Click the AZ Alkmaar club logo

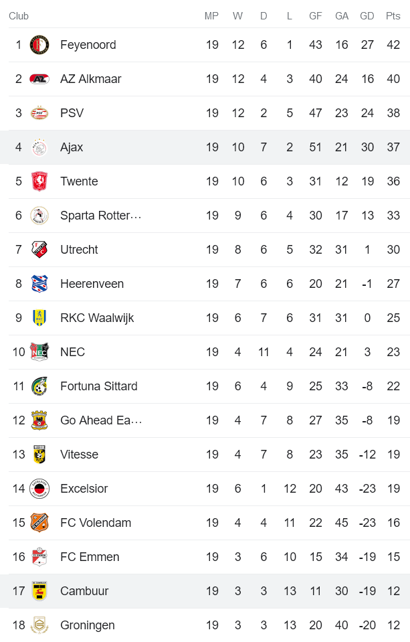[x=39, y=79]
